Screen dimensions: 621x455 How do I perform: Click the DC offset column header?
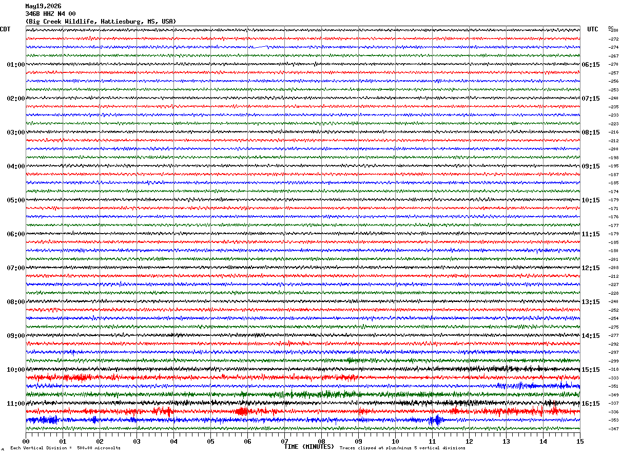611,28
